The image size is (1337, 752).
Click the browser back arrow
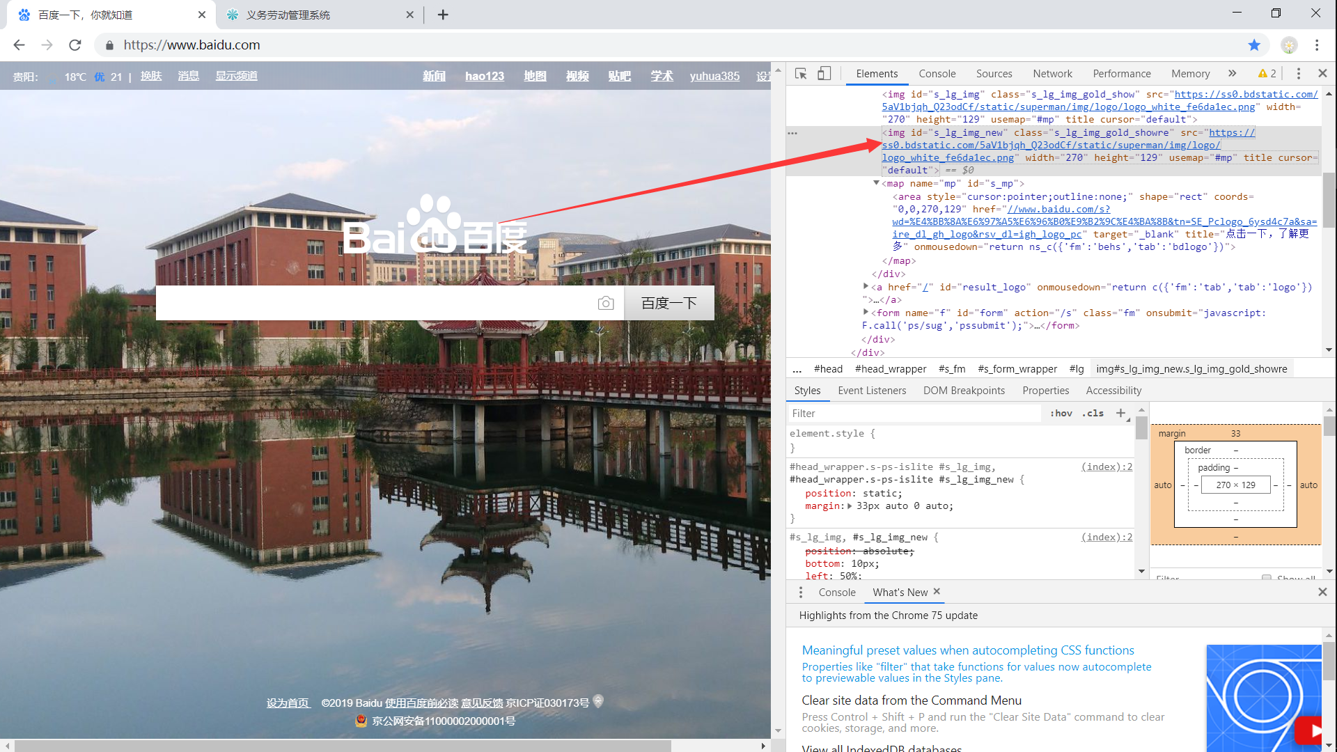click(x=19, y=45)
